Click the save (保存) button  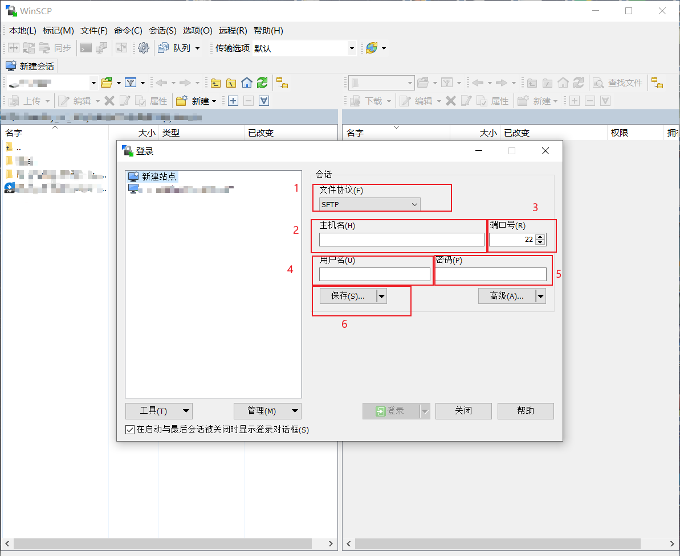point(348,296)
